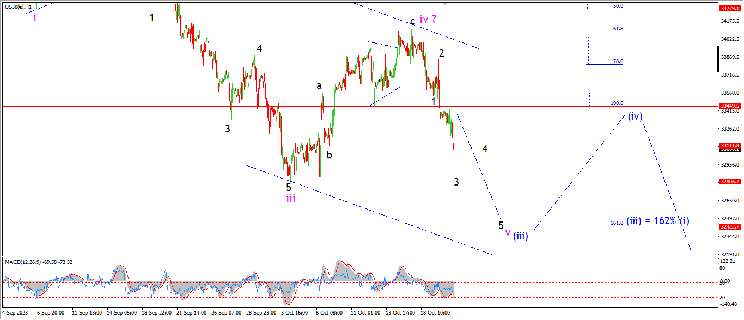Select the red 33449.5 price label
The width and height of the screenshot is (744, 320).
[729, 106]
